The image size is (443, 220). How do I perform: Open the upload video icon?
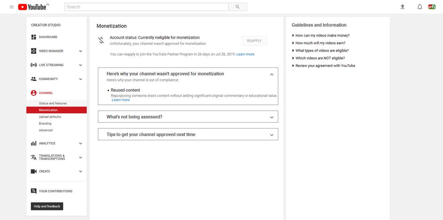tap(402, 7)
